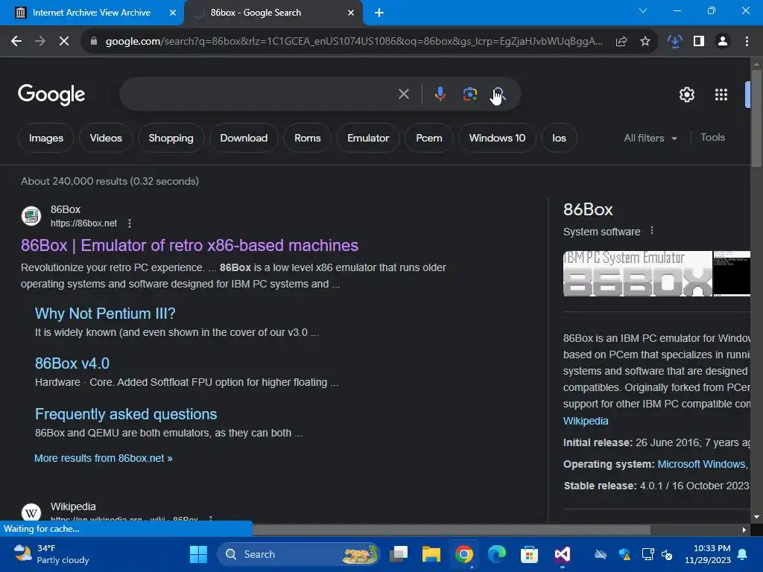Filter results by Videos
The image size is (763, 572).
point(106,138)
